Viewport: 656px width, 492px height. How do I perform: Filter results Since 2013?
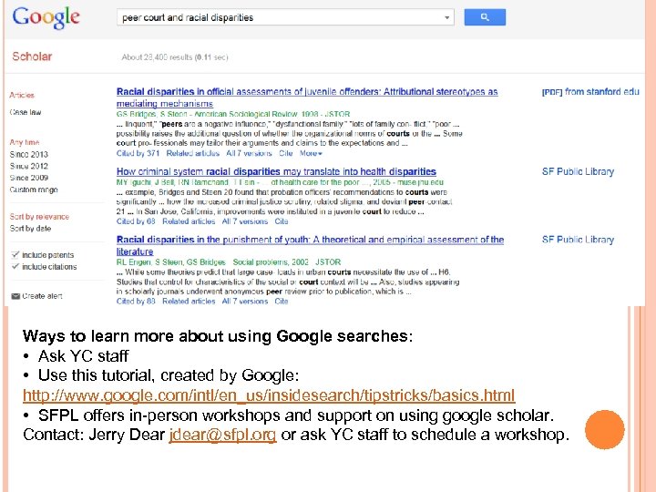click(x=28, y=154)
